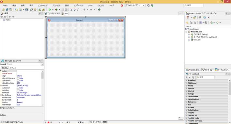This screenshot has height=124, width=231.
Task: Expand the Standard category in tool palette
Action: coord(186,80)
